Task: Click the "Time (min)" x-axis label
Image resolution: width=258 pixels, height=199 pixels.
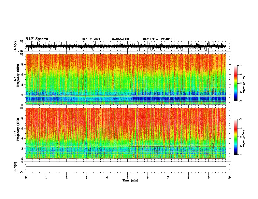Action: (130, 180)
